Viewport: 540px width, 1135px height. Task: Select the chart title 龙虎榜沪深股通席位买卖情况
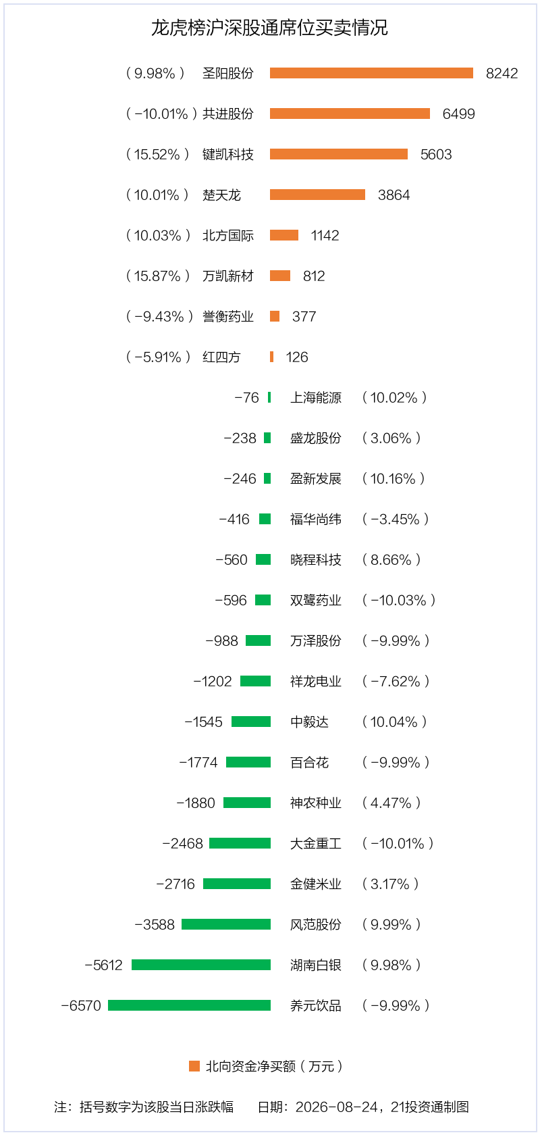click(x=269, y=28)
